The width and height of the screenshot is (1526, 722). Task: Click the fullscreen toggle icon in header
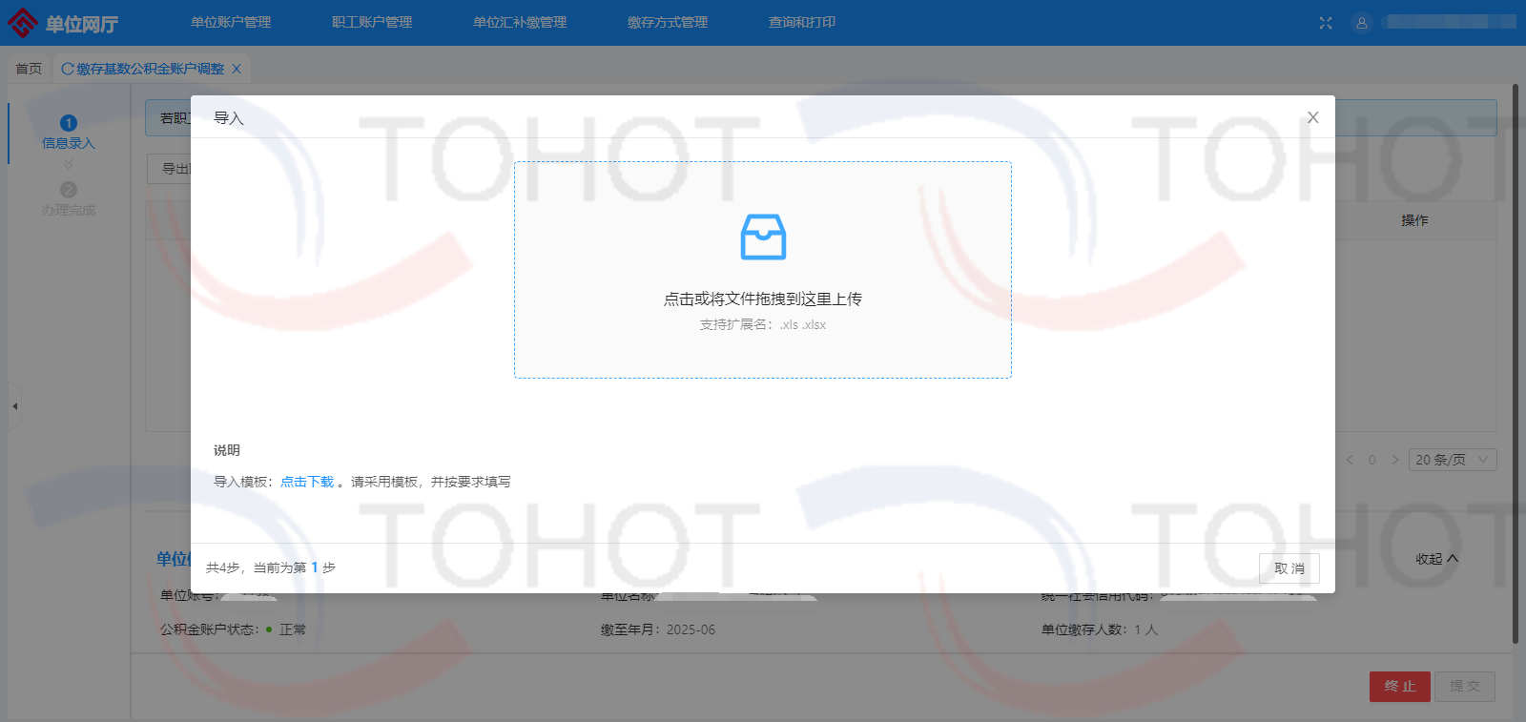(x=1326, y=23)
